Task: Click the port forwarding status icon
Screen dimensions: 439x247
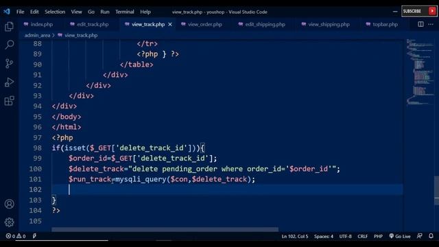Action: point(34,236)
